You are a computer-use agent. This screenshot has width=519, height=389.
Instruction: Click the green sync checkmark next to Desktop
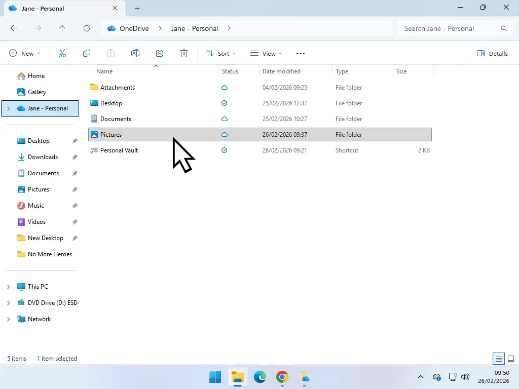click(x=224, y=103)
